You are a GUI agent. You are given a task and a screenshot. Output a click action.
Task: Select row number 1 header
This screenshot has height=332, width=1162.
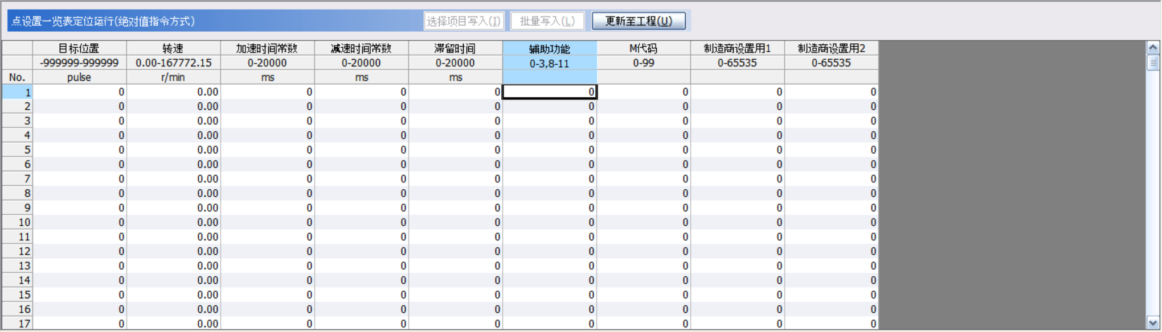[x=17, y=92]
